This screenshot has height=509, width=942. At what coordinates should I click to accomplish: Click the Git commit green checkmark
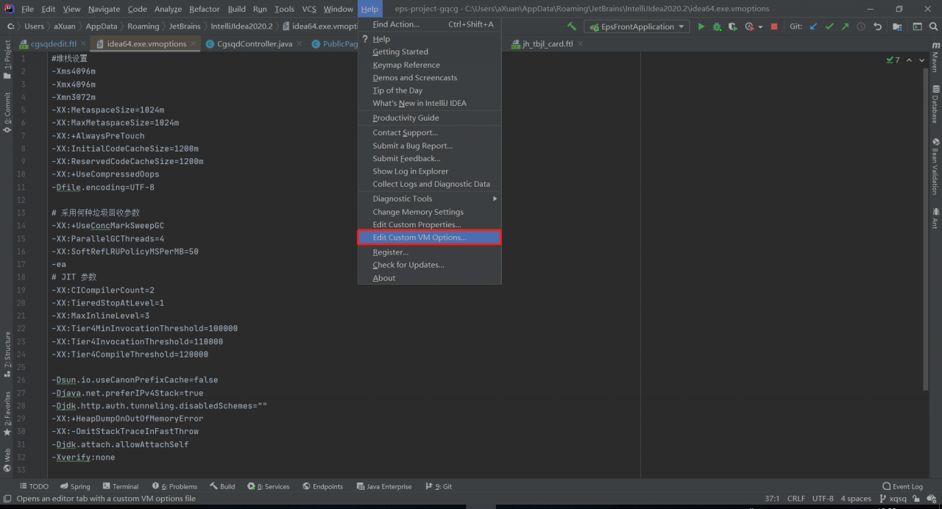tap(829, 26)
